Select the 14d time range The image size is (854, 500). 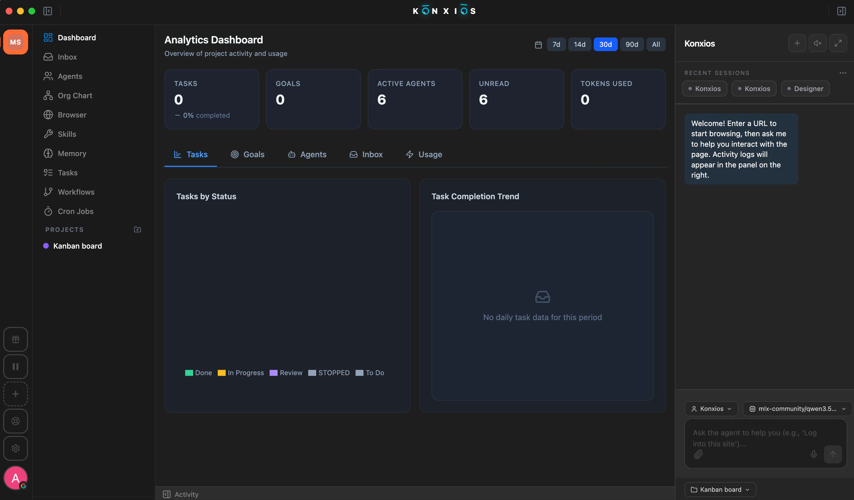click(580, 45)
